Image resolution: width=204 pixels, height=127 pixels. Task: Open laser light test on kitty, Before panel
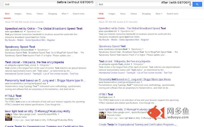(38, 111)
